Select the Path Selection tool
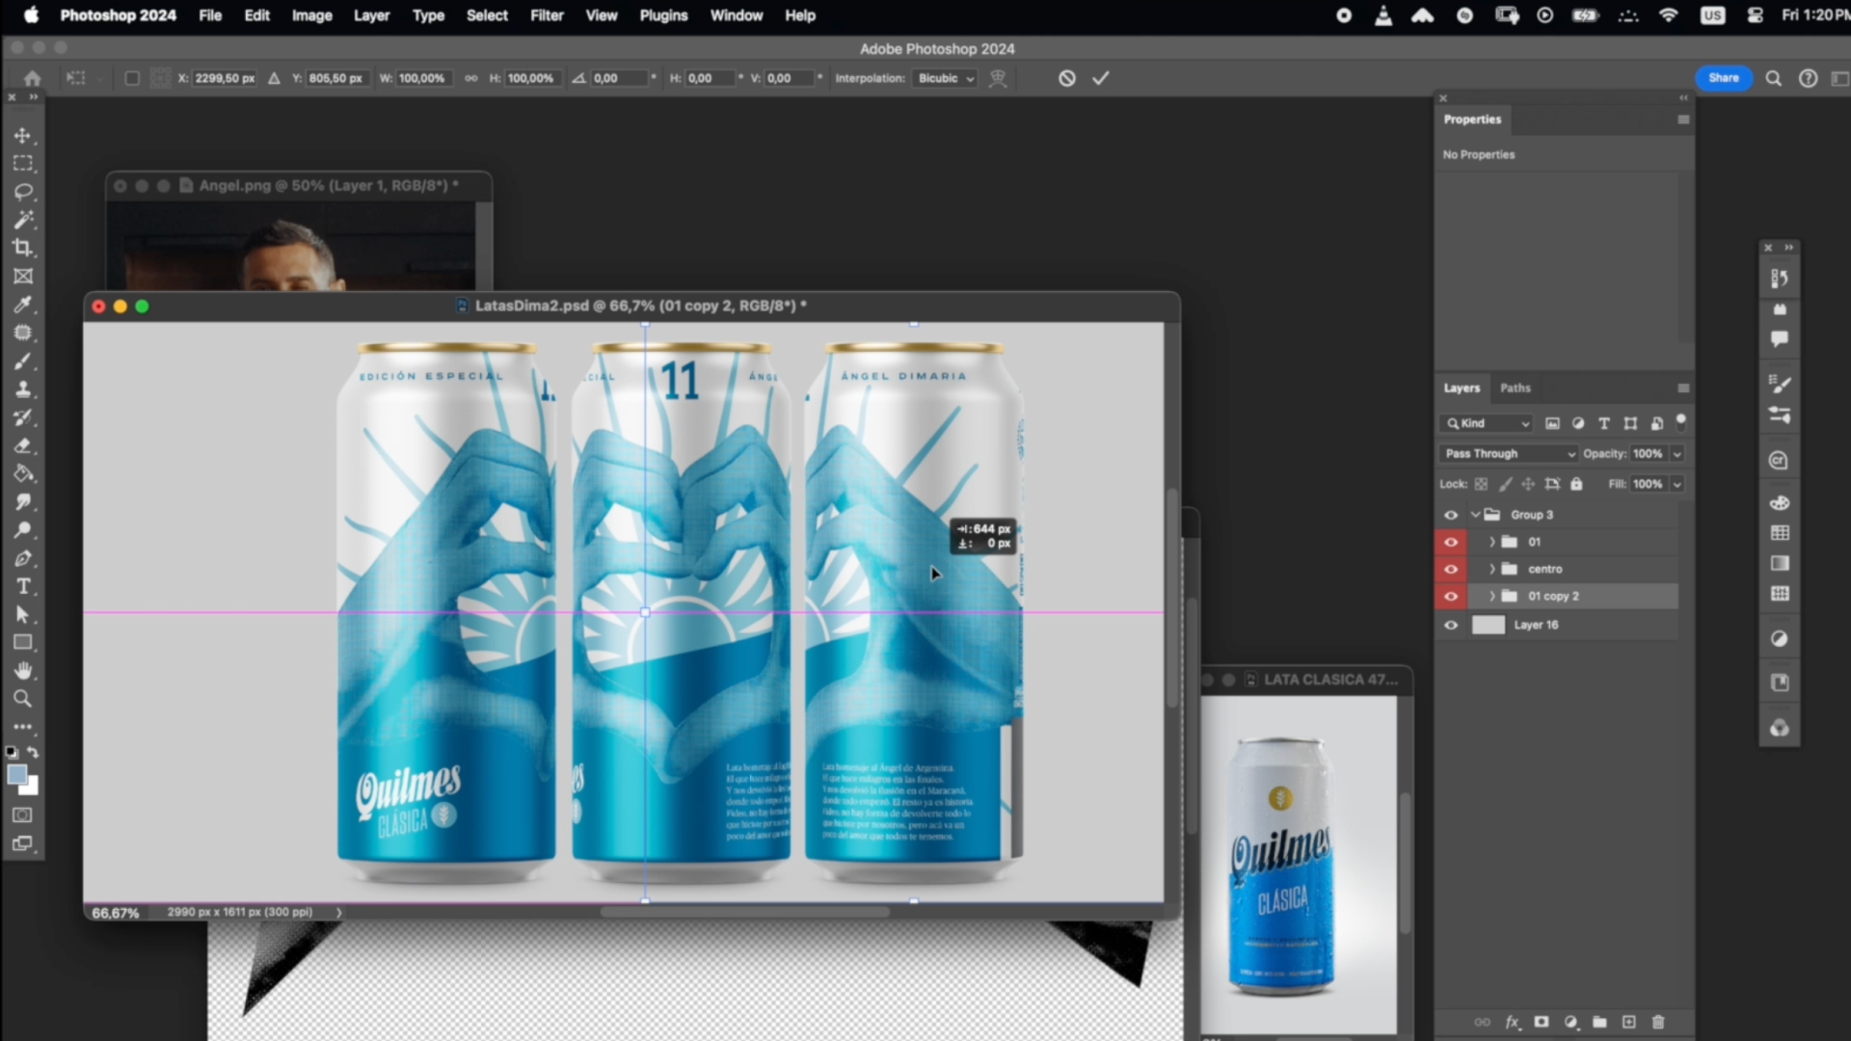The width and height of the screenshot is (1851, 1041). pos(23,615)
